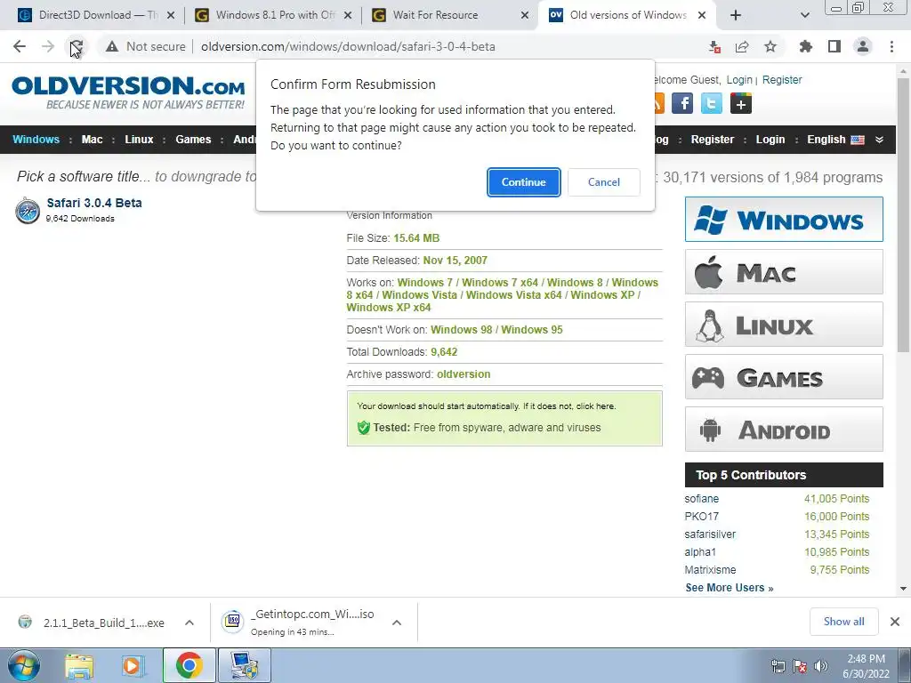Click the Register link near Welcome Guest
This screenshot has width=911, height=683.
pos(781,79)
